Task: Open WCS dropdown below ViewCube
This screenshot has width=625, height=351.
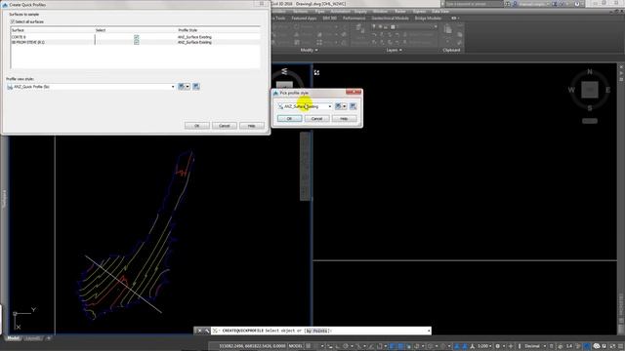Action: (590, 121)
